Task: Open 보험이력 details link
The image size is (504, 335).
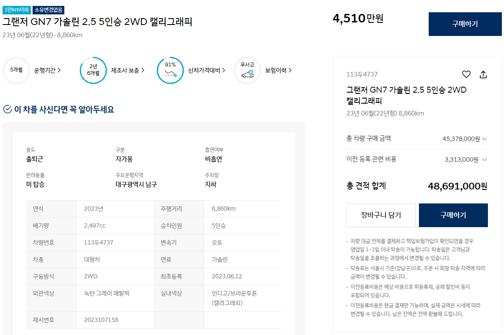Action: click(278, 70)
